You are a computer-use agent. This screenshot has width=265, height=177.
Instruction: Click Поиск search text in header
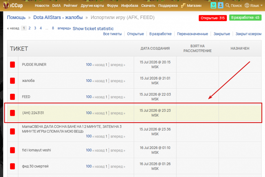click(236, 6)
